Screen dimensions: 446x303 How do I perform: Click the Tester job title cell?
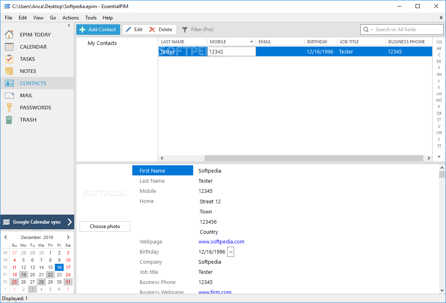361,52
